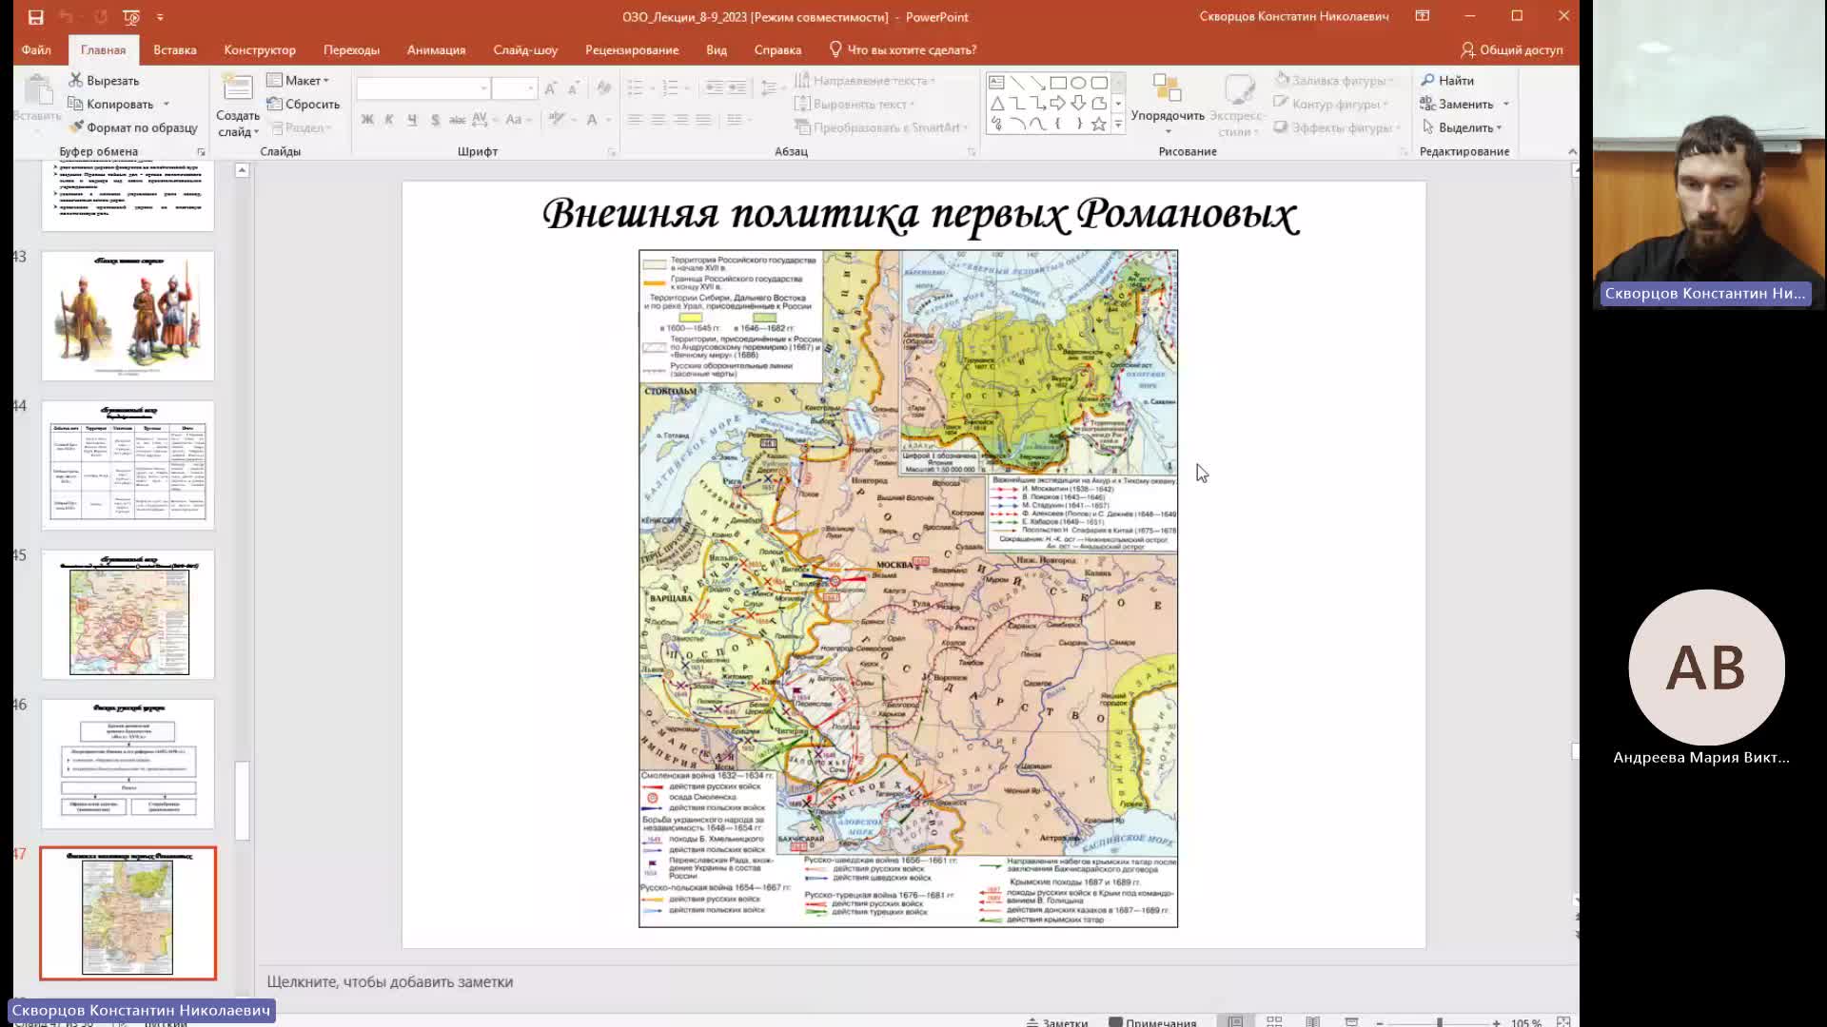Click Вырезать (cut) in the clipboard group
This screenshot has height=1027, width=1827.
point(105,81)
